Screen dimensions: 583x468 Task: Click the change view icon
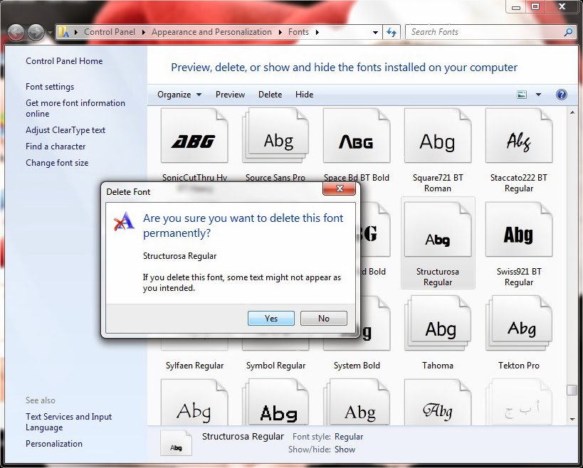click(522, 95)
